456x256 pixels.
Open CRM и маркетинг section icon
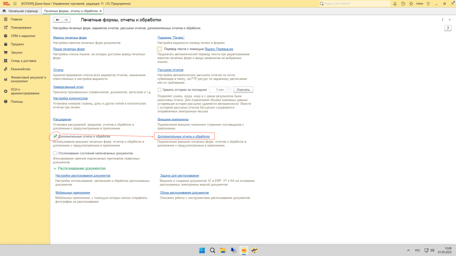5,36
